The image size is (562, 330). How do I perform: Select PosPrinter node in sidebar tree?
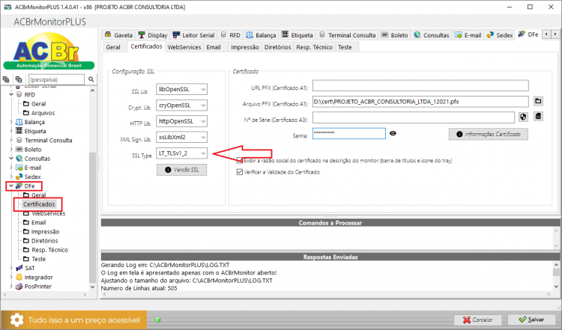(37, 287)
